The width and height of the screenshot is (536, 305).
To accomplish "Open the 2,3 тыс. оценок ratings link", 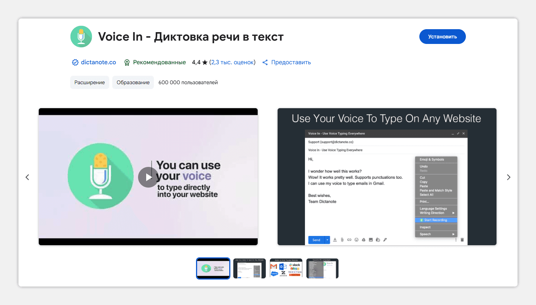I will click(x=232, y=62).
